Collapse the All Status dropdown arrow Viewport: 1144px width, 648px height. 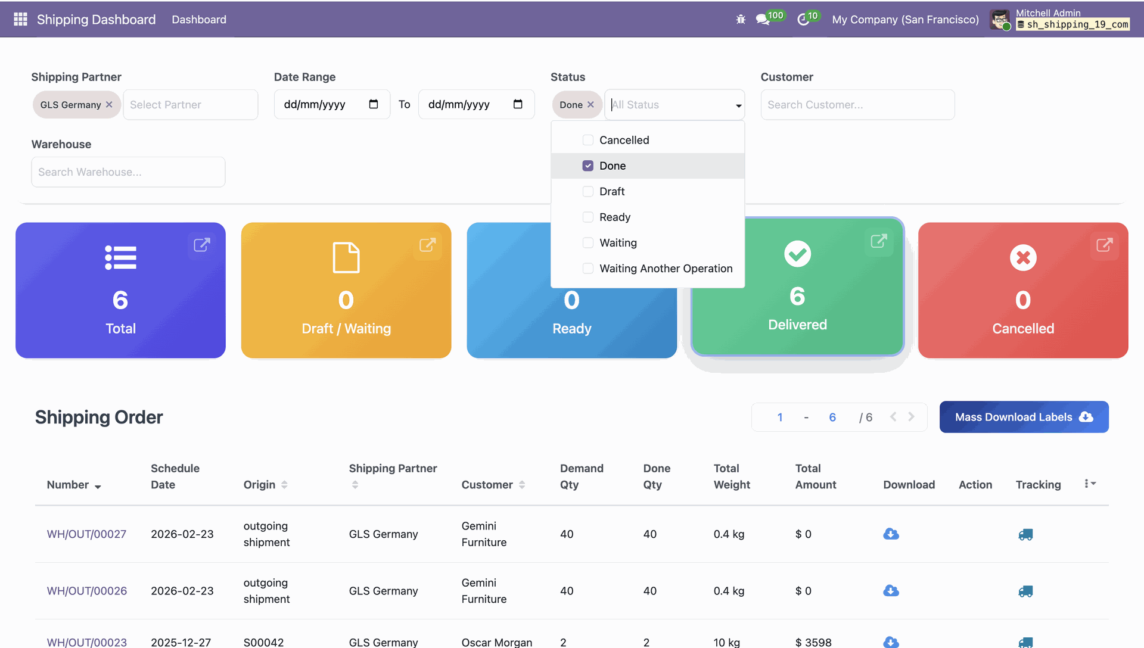[738, 105]
